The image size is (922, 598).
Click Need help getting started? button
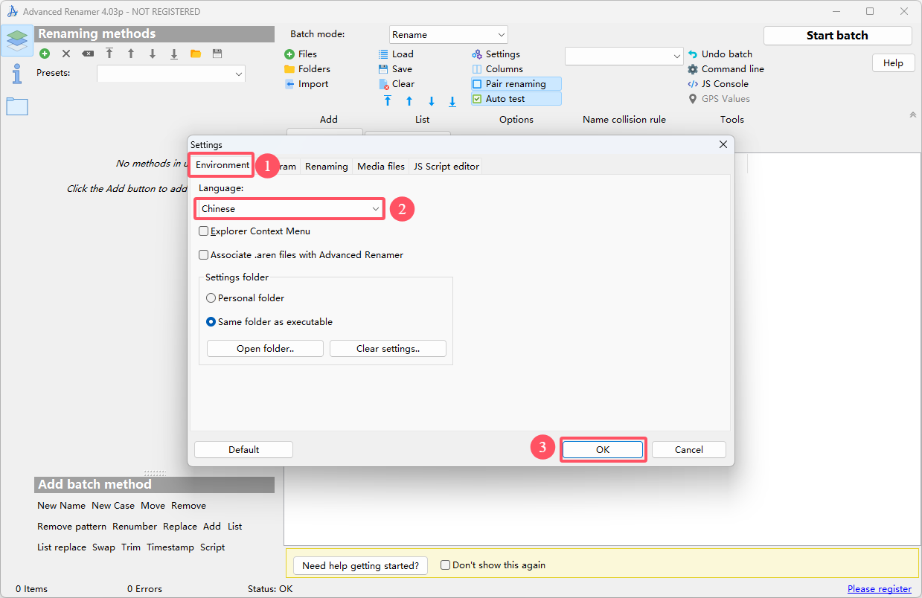pyautogui.click(x=361, y=566)
